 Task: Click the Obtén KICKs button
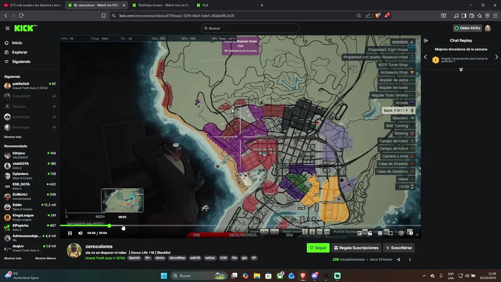point(467,28)
